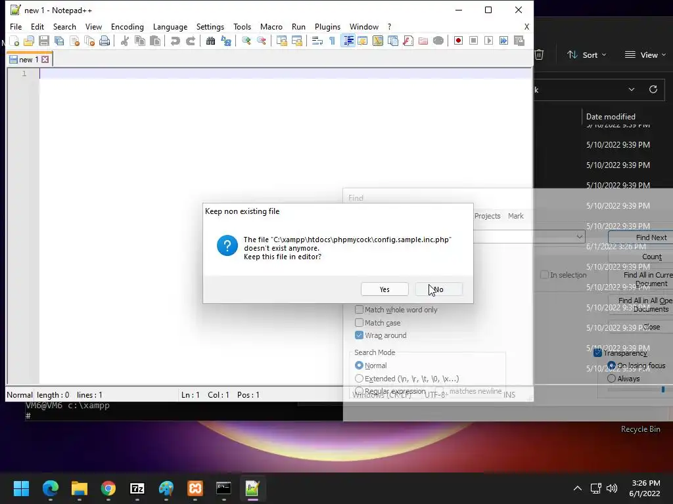Image resolution: width=673 pixels, height=504 pixels.
Task: Click the Replace toolbar icon
Action: pyautogui.click(x=226, y=41)
